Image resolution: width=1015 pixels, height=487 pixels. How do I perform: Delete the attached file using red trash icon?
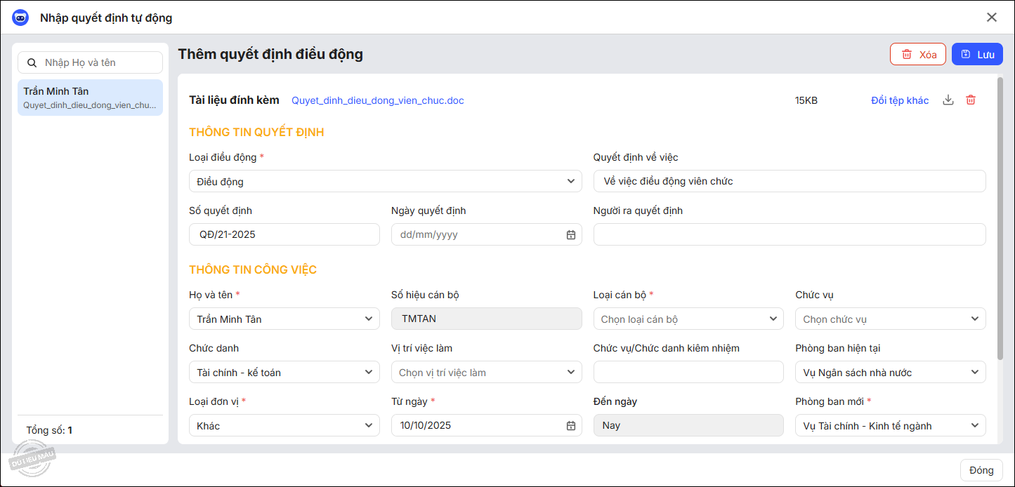971,100
